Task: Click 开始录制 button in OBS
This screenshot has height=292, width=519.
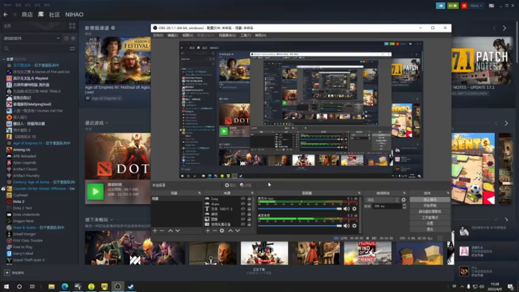Action: [429, 206]
